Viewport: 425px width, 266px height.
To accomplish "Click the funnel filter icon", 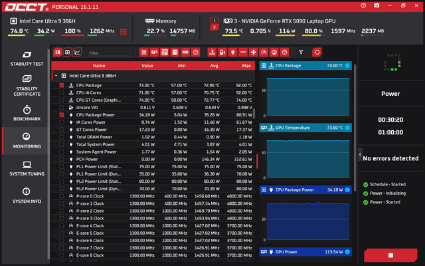I will (x=301, y=52).
